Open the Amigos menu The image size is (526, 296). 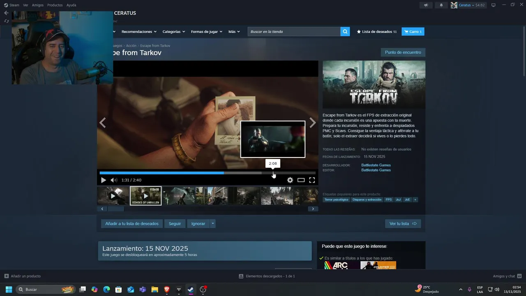coord(38,5)
